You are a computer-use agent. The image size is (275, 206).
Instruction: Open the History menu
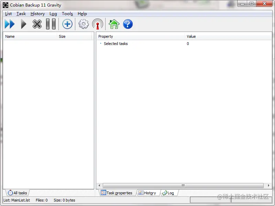coord(37,14)
